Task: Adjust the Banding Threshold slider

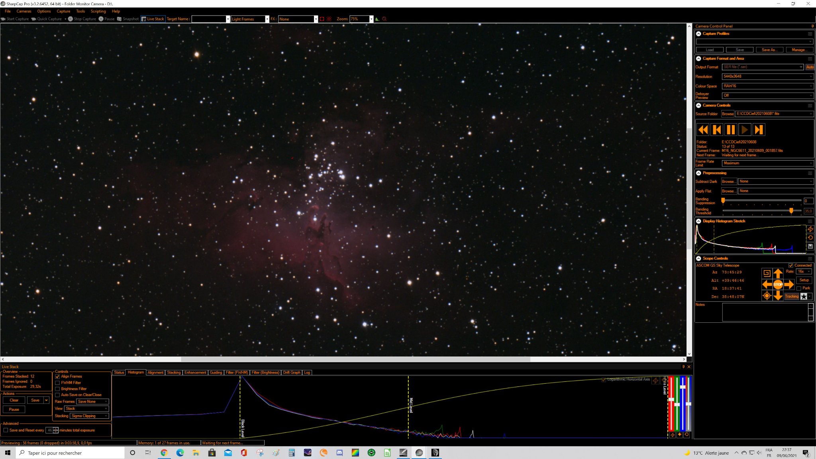Action: tap(791, 211)
